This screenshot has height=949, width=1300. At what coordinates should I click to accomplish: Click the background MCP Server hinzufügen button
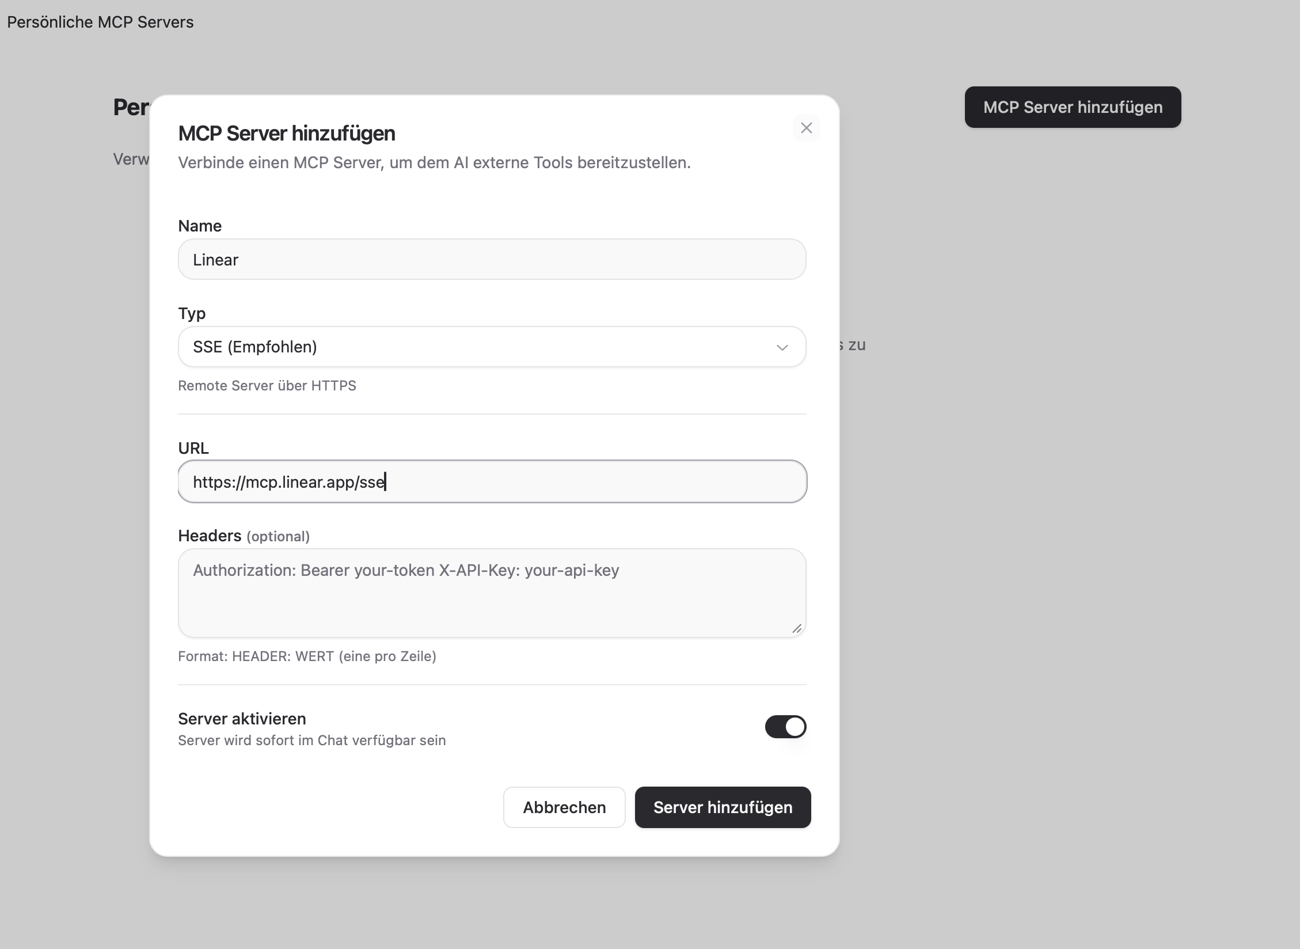[x=1073, y=107]
